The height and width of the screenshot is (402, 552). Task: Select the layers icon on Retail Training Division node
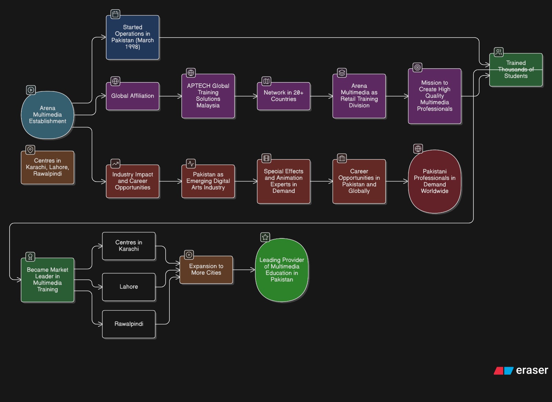coord(342,73)
